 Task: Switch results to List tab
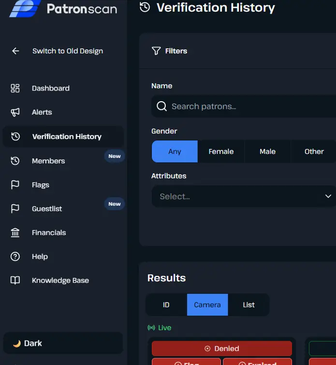coord(248,304)
